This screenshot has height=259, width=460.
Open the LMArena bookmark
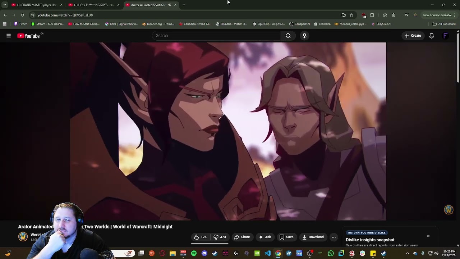click(x=322, y=24)
